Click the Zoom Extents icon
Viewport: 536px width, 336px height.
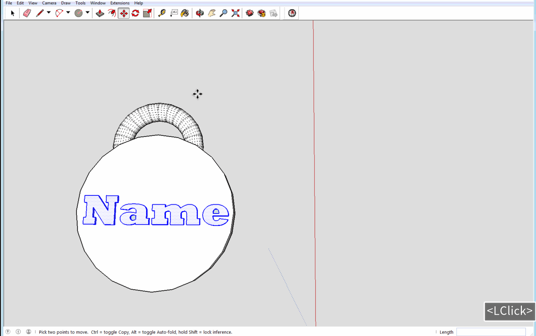click(x=235, y=13)
